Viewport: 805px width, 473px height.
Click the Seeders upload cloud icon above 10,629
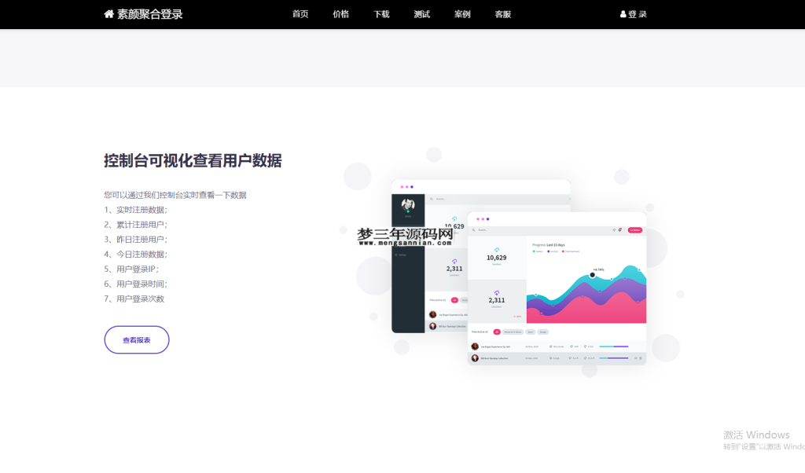coord(497,249)
